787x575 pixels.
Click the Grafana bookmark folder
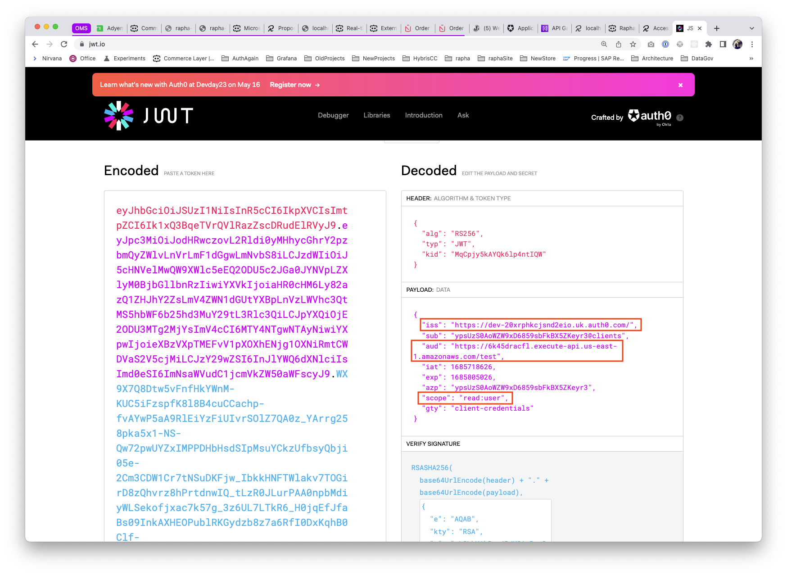coord(281,59)
